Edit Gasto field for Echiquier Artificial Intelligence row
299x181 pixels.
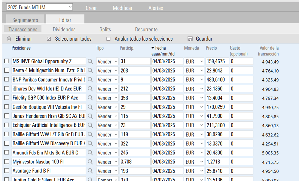(241, 125)
